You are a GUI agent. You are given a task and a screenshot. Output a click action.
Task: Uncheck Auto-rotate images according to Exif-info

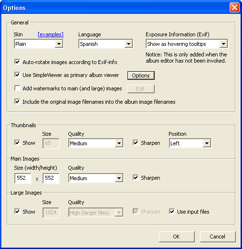[17, 62]
